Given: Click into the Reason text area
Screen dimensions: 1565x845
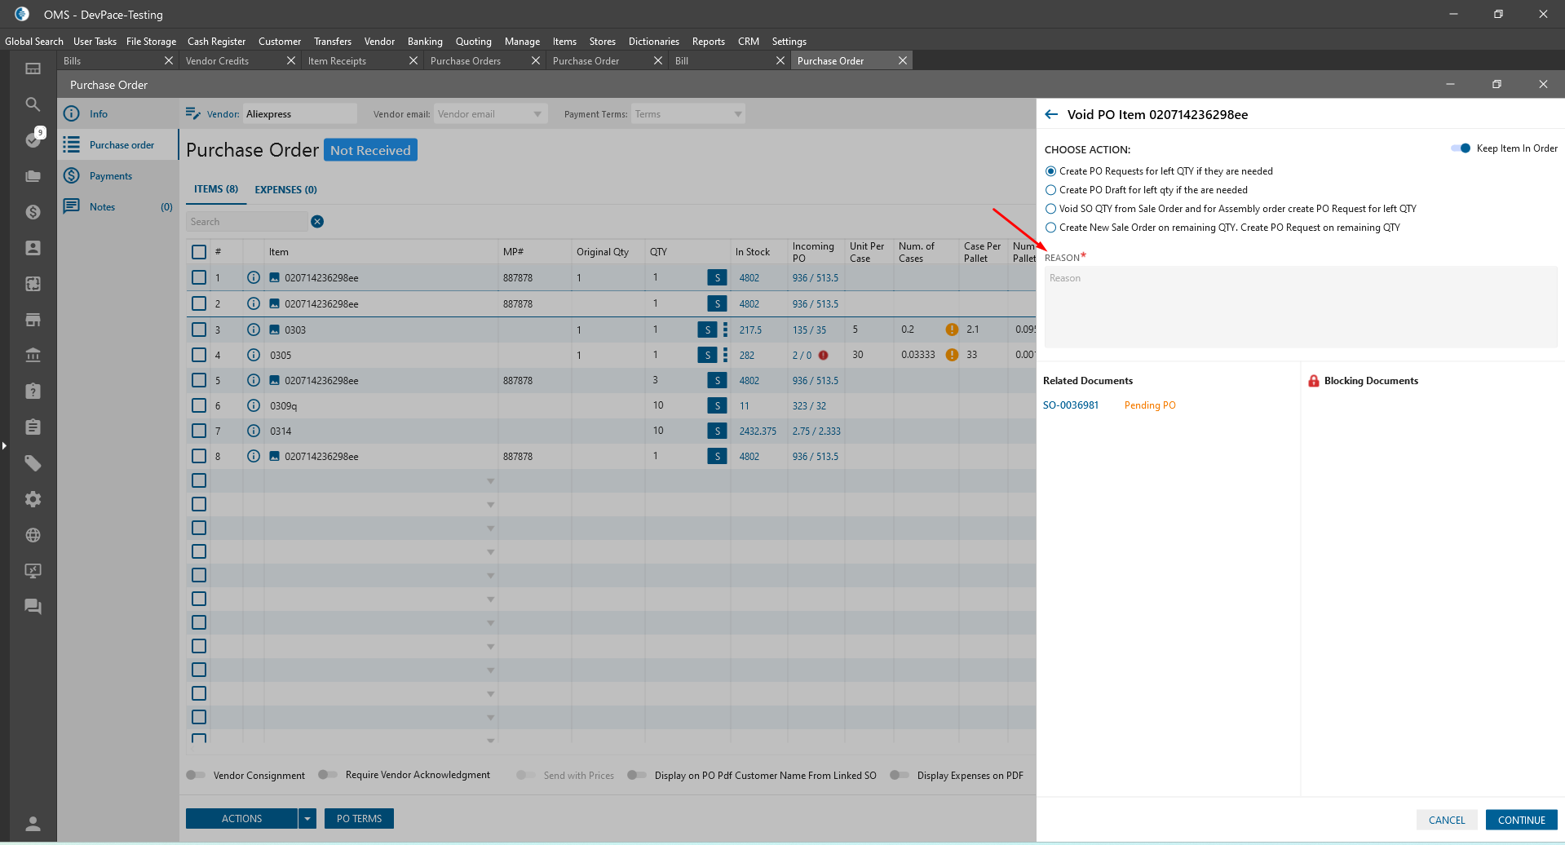Looking at the screenshot, I should coord(1301,307).
